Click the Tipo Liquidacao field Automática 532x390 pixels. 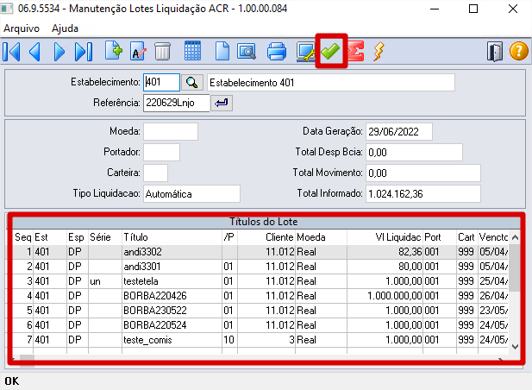(x=191, y=194)
